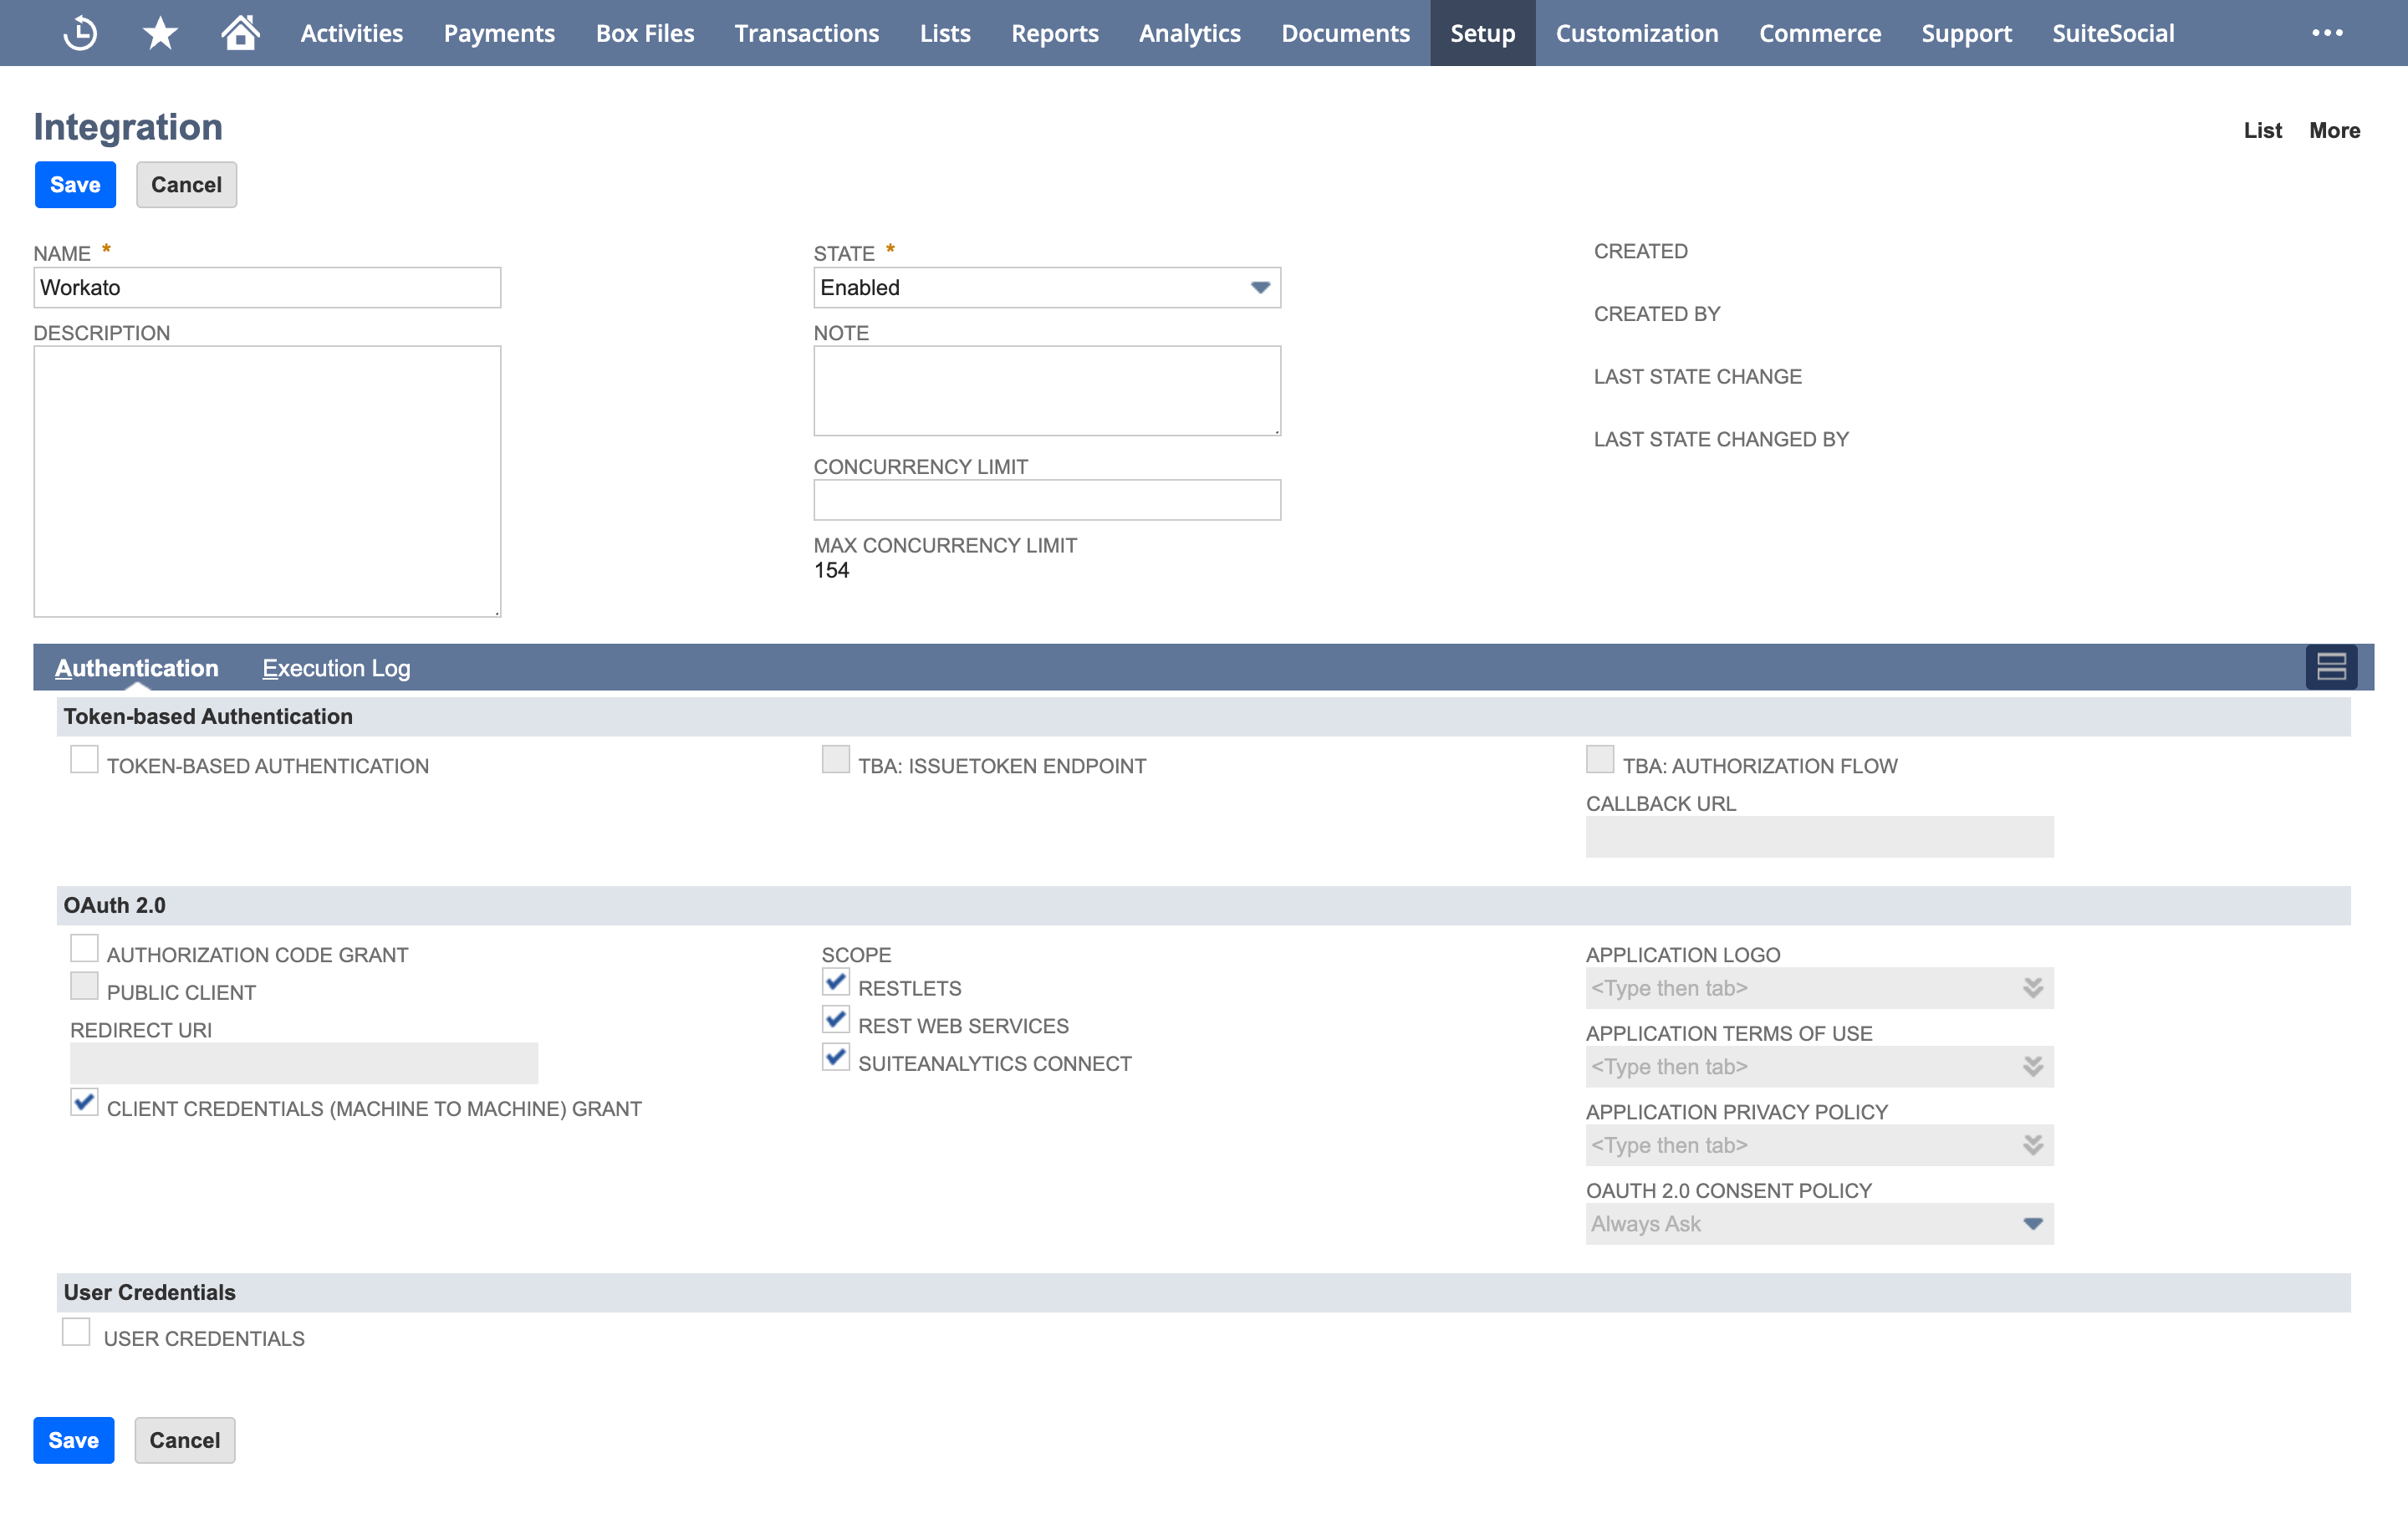Image resolution: width=2408 pixels, height=1529 pixels.
Task: Open the Setup menu
Action: click(x=1482, y=32)
